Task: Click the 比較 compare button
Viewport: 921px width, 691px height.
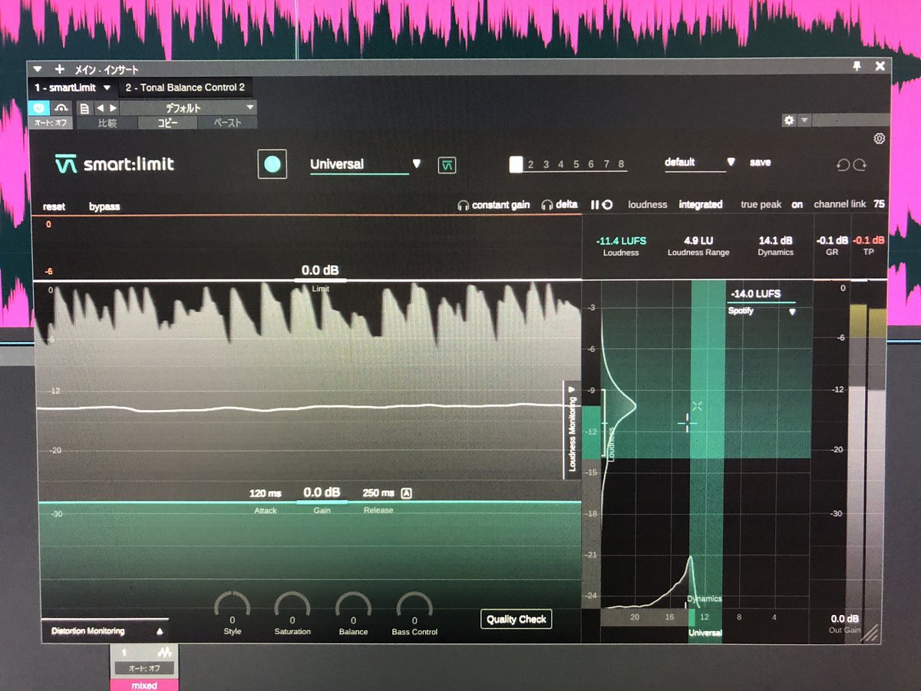Action: [x=107, y=123]
